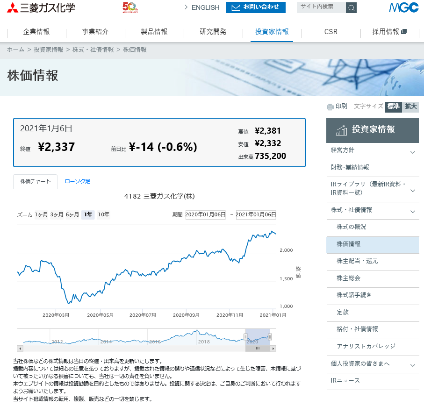Image resolution: width=424 pixels, height=406 pixels.
Task: Set text size to 標準
Action: 393,107
